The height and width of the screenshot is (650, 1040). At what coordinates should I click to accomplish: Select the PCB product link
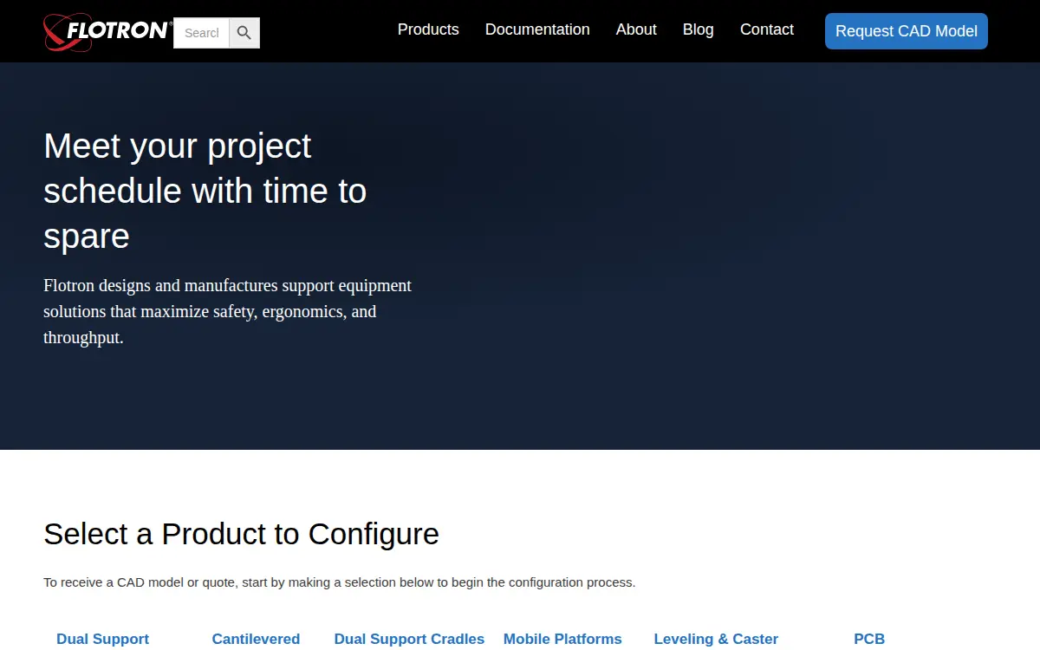click(x=869, y=639)
